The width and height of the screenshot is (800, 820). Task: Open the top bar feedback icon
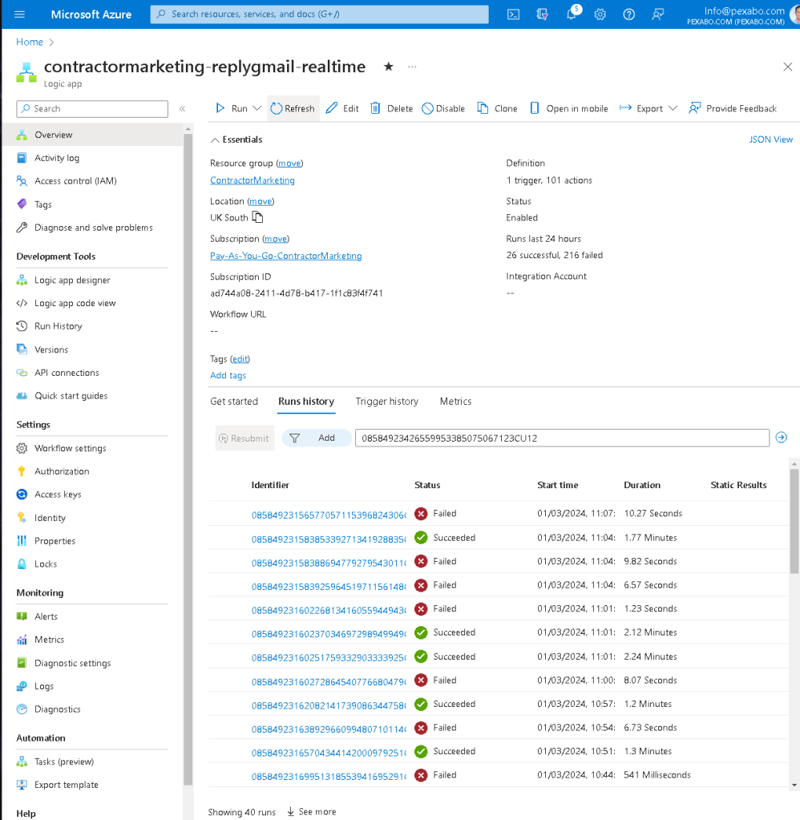coord(658,14)
